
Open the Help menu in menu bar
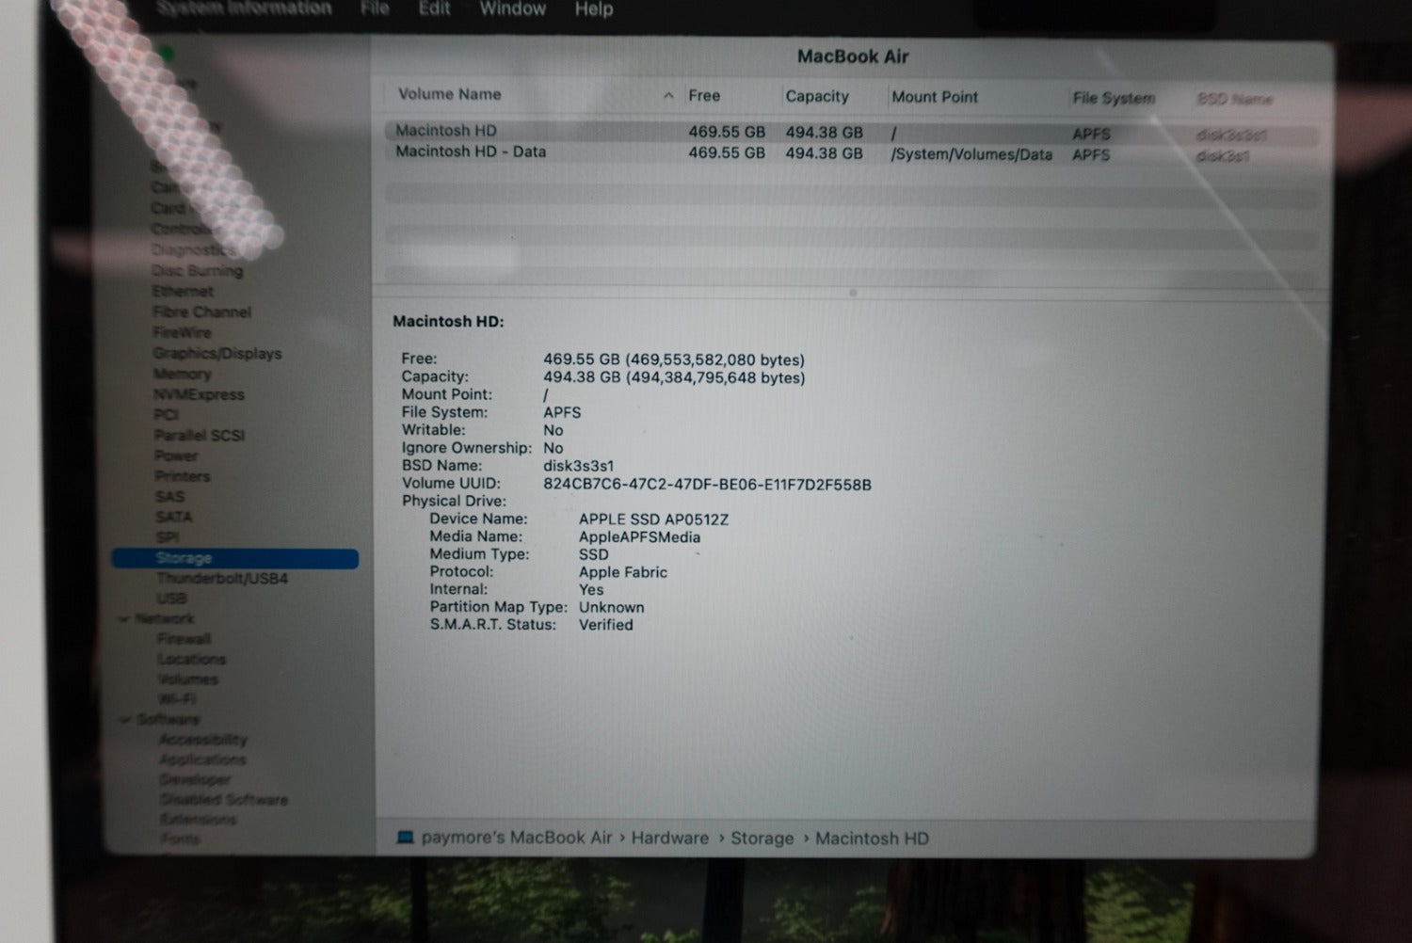point(593,9)
